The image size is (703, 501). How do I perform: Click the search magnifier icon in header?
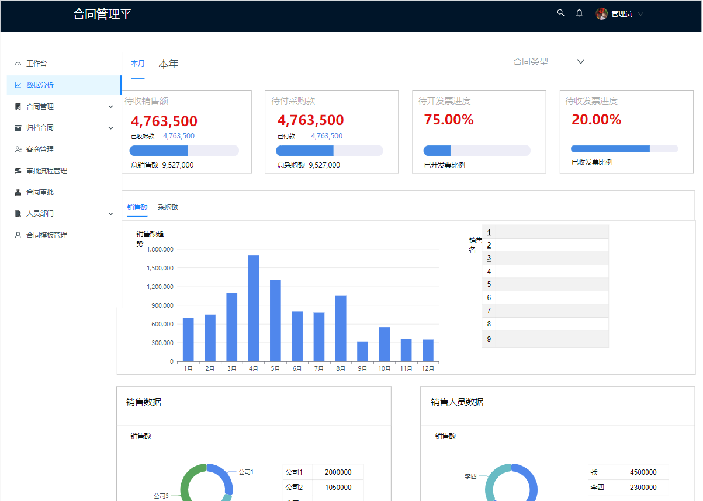click(560, 13)
